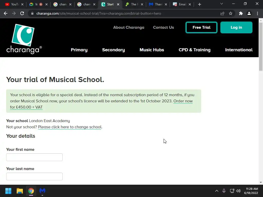Focus the Your first name field
Screen dimensions: 263x197
coord(34,157)
